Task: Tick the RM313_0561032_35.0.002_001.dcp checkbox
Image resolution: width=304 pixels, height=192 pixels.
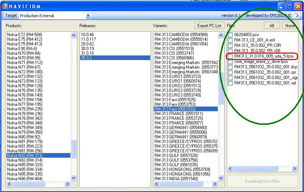Action: 230,67
